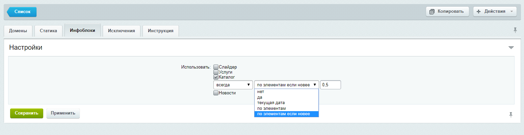Open the Действия dropdown menu

(x=495, y=11)
